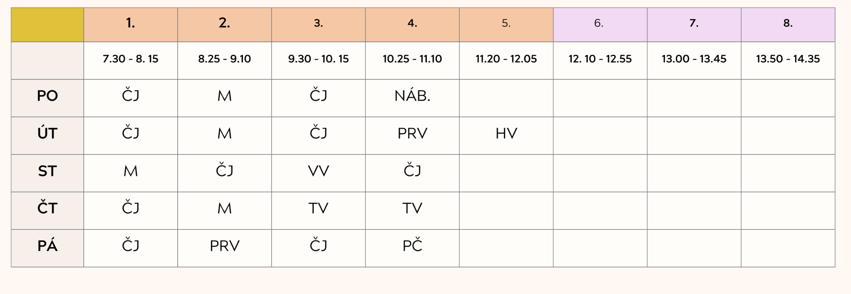
Task: Select the period 5. header cell
Action: point(506,25)
